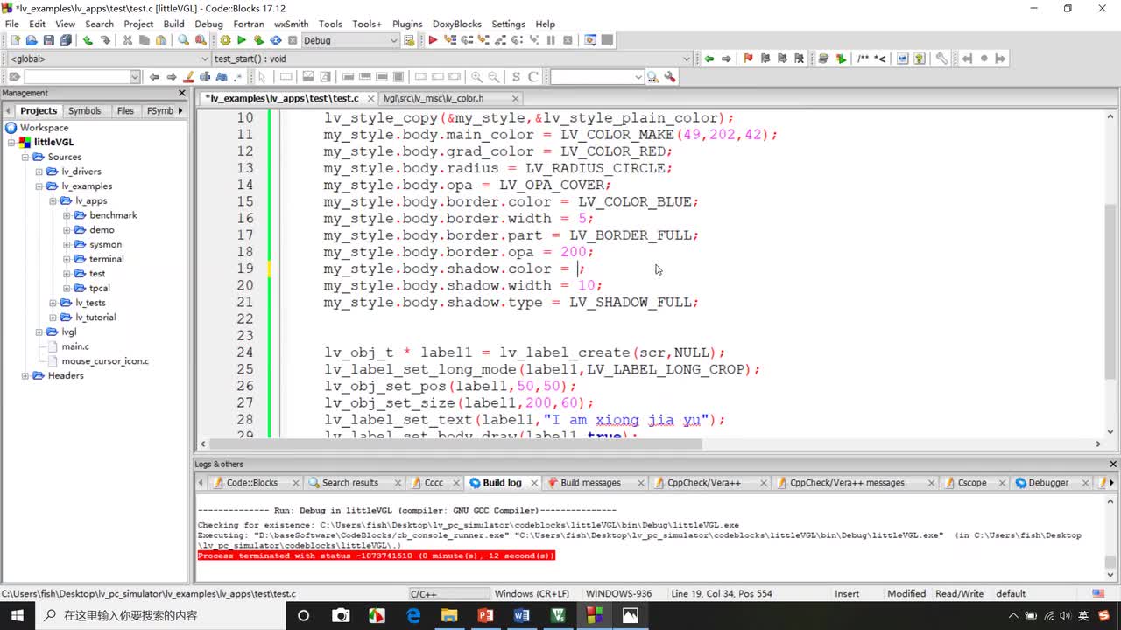Select main.c in project tree

click(75, 346)
